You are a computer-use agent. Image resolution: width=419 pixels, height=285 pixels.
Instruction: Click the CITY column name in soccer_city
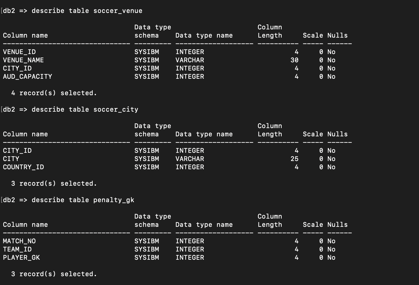pos(11,159)
